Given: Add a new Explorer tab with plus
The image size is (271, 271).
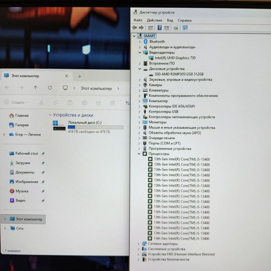Looking at the screenshot, I should (x=80, y=76).
